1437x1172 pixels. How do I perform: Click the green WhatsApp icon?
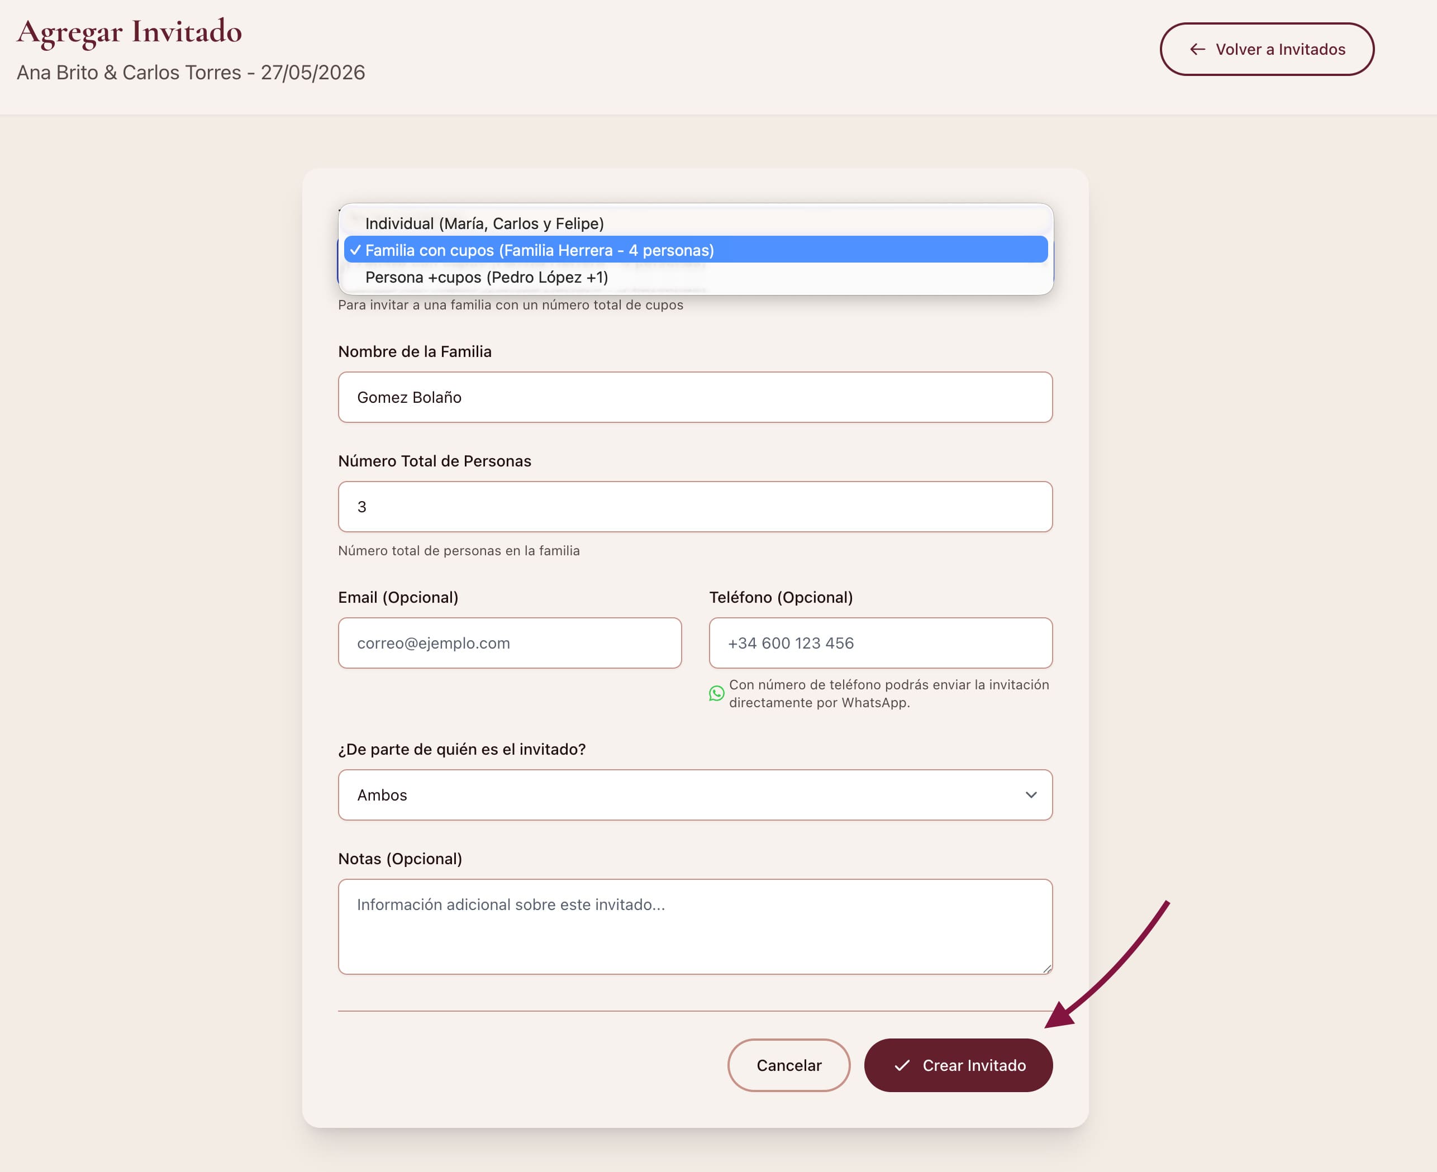716,693
